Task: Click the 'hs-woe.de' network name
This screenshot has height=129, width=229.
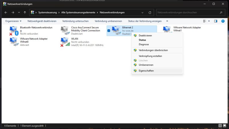Action: click(x=128, y=31)
